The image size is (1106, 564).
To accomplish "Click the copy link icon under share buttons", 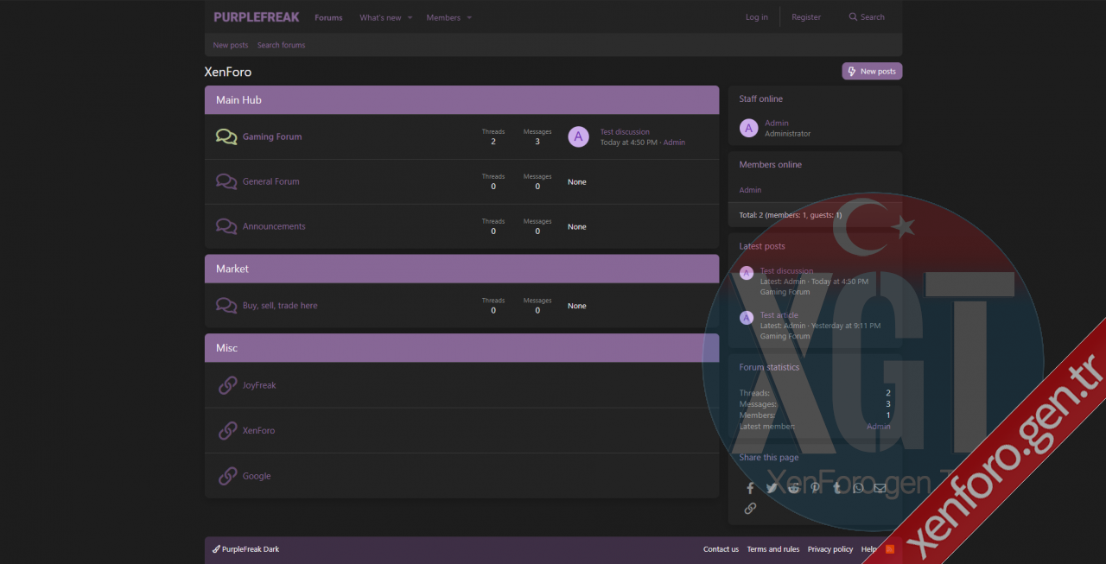I will (x=750, y=509).
